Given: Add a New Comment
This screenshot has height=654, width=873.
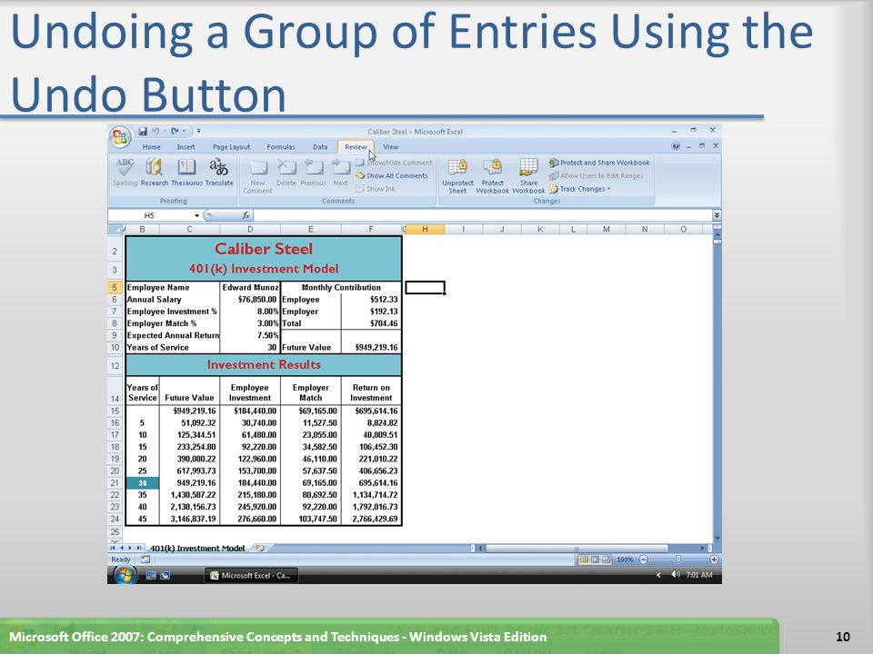Looking at the screenshot, I should tap(257, 176).
